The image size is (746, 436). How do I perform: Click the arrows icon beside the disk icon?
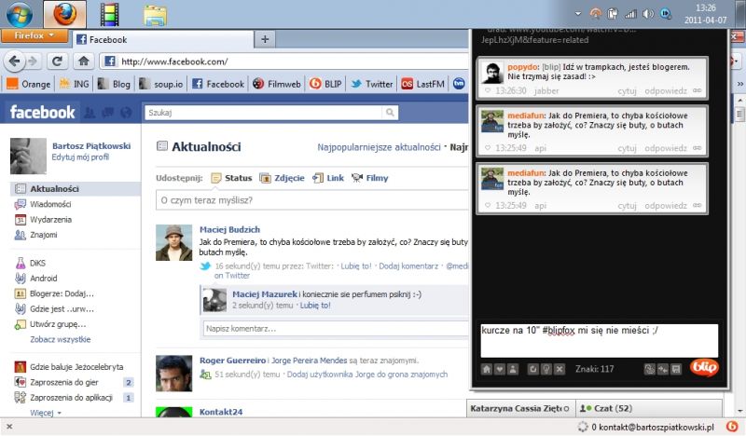(x=663, y=369)
